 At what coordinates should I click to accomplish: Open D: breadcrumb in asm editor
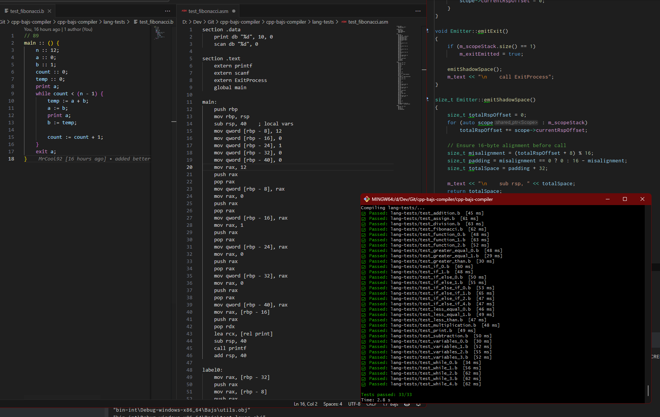[x=185, y=22]
